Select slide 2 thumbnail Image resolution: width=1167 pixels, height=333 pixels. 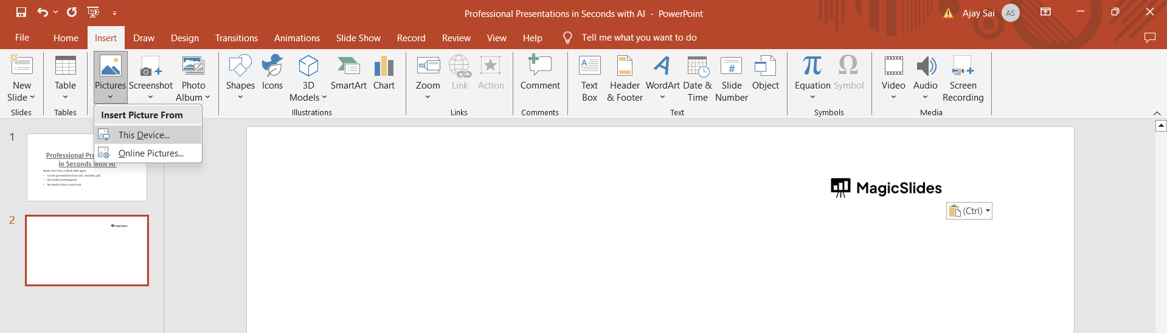point(87,251)
